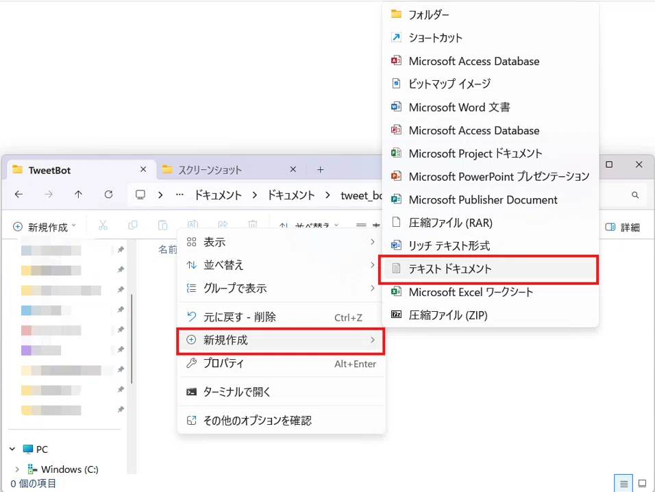Click the shortcut arrow icon

click(396, 37)
